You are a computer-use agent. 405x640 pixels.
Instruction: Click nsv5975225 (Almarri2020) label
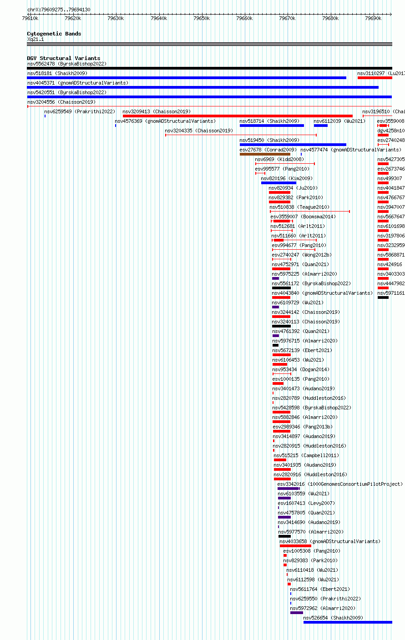(x=305, y=274)
